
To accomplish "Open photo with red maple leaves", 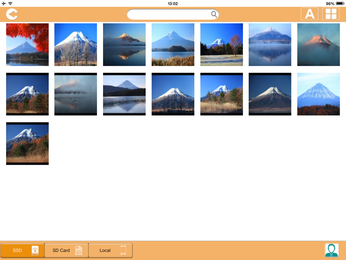I will [27, 45].
